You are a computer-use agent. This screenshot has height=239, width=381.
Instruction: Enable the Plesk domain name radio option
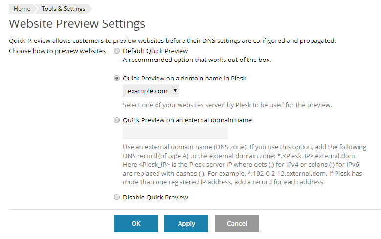click(x=116, y=78)
